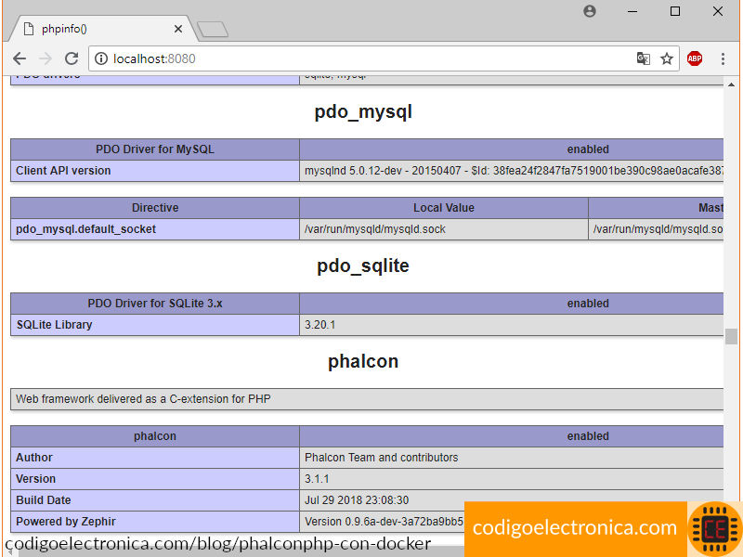Minimize the Chrome window
The height and width of the screenshot is (557, 743).
pos(632,11)
